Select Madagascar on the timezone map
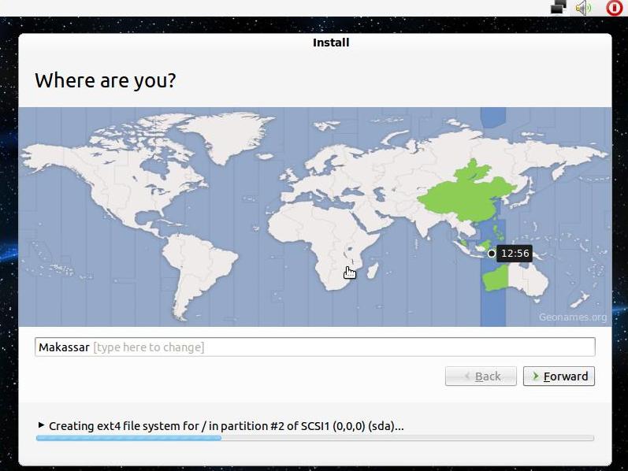Viewport: 628px width, 471px height. point(373,271)
